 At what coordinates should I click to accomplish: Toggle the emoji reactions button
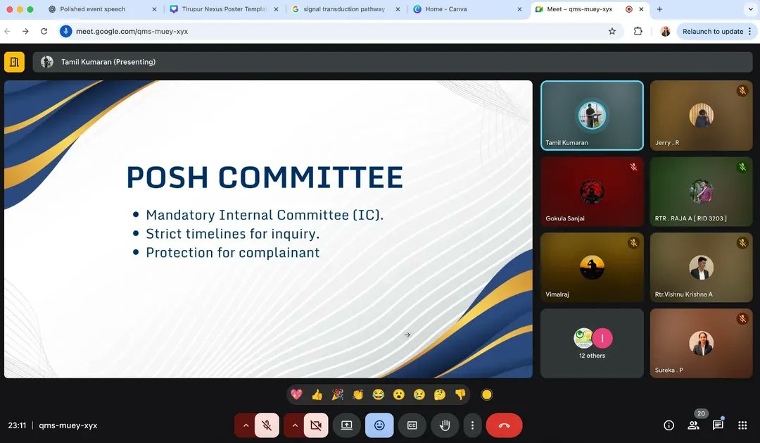point(379,425)
